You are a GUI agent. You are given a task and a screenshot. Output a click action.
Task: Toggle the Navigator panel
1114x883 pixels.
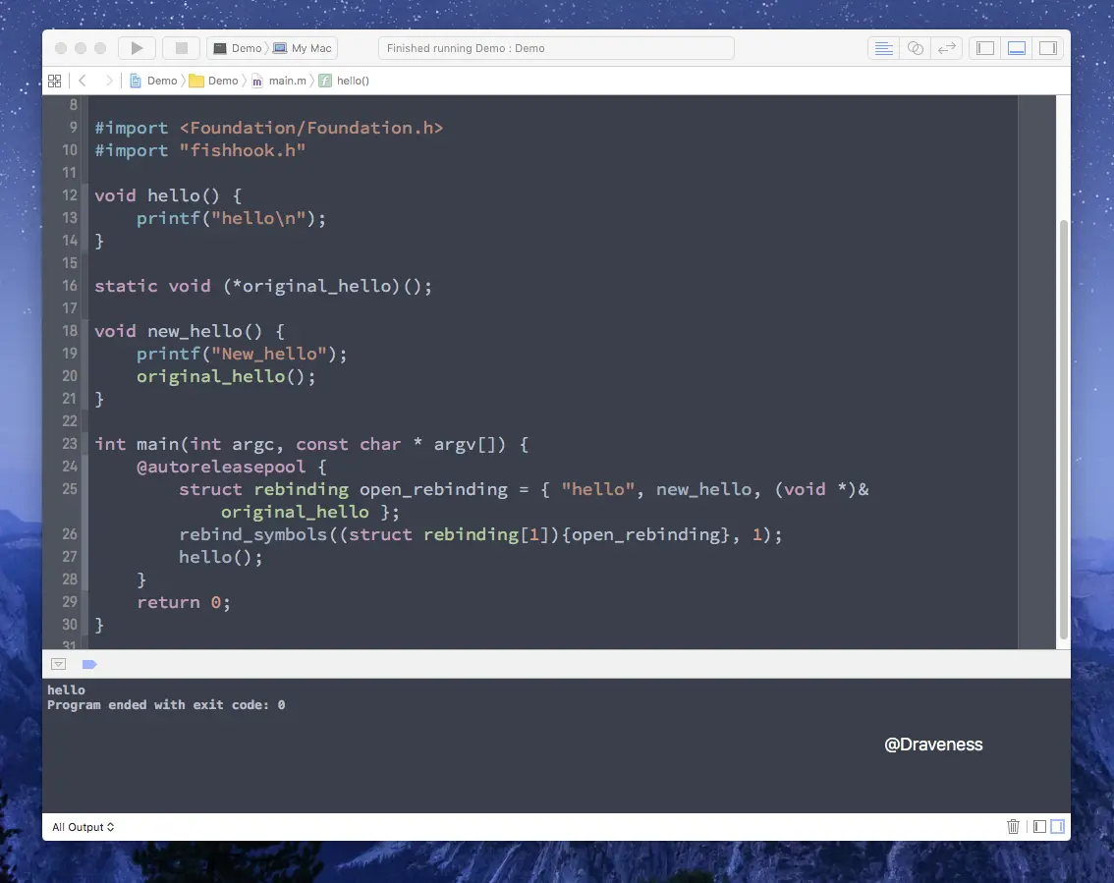pos(985,48)
